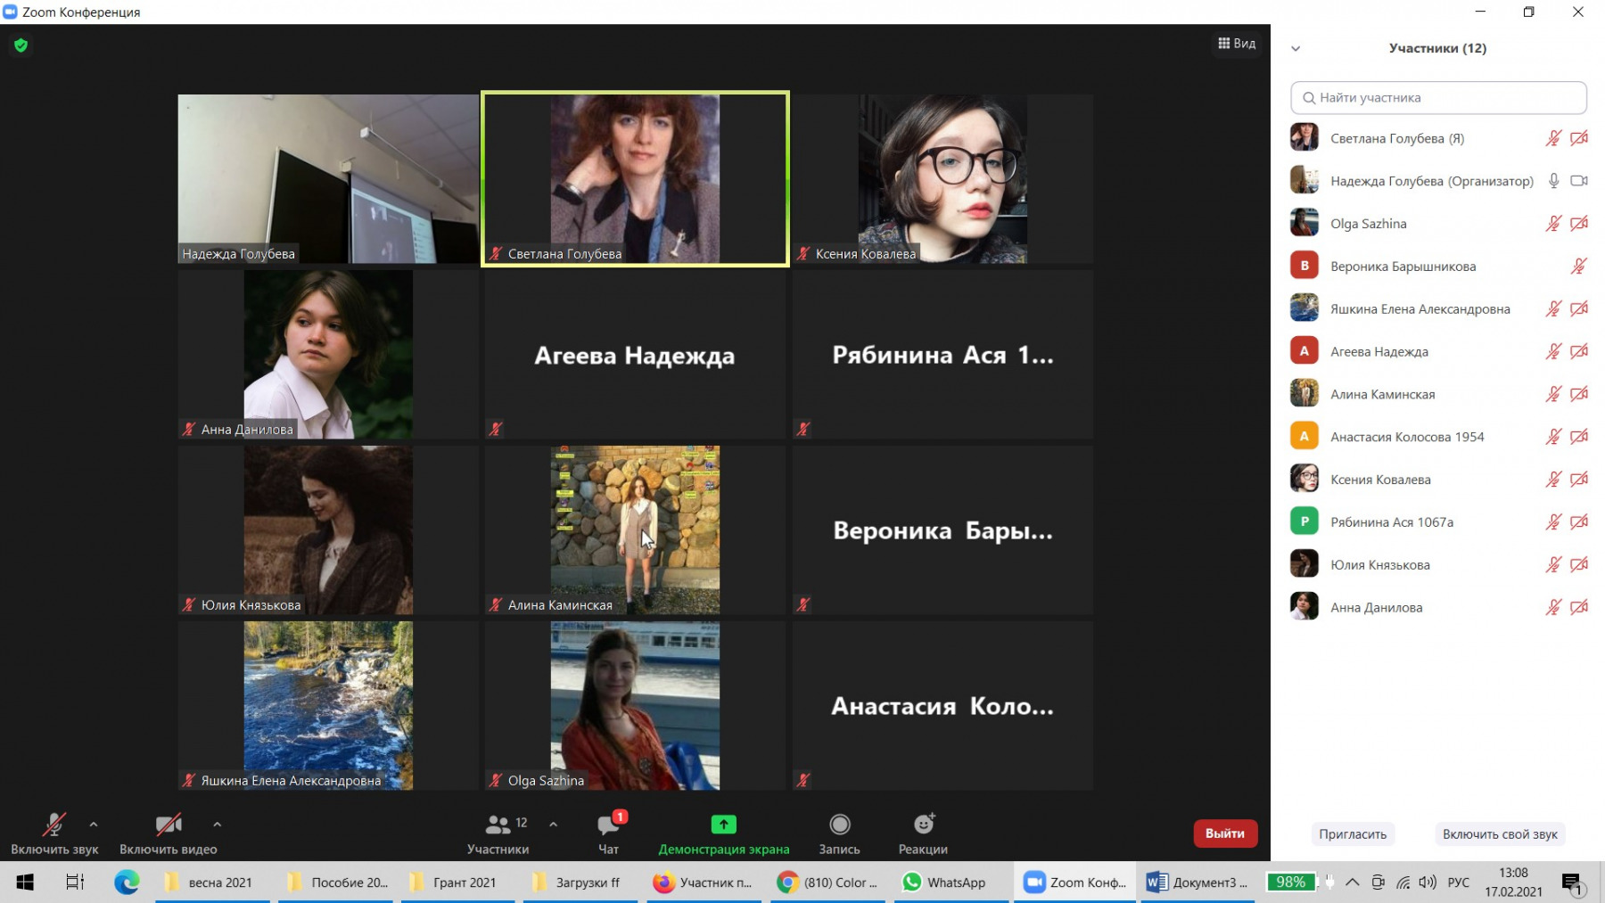Click the green encryption shield icon
This screenshot has height=903, width=1605.
pos(21,45)
